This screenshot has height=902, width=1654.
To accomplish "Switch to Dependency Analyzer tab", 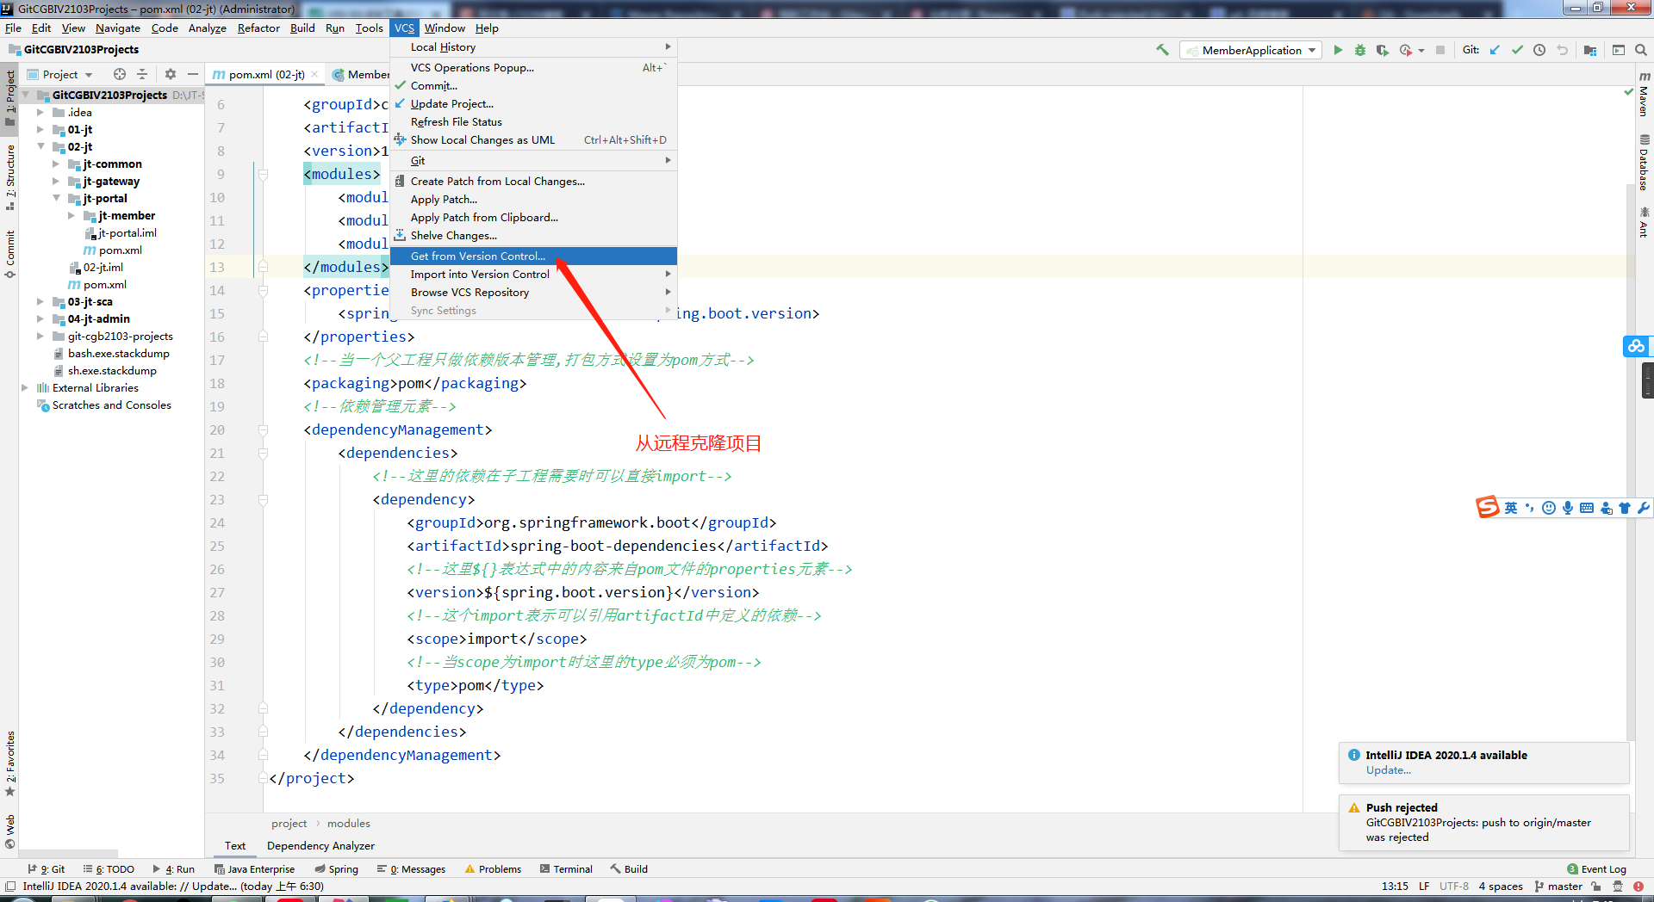I will (x=320, y=846).
